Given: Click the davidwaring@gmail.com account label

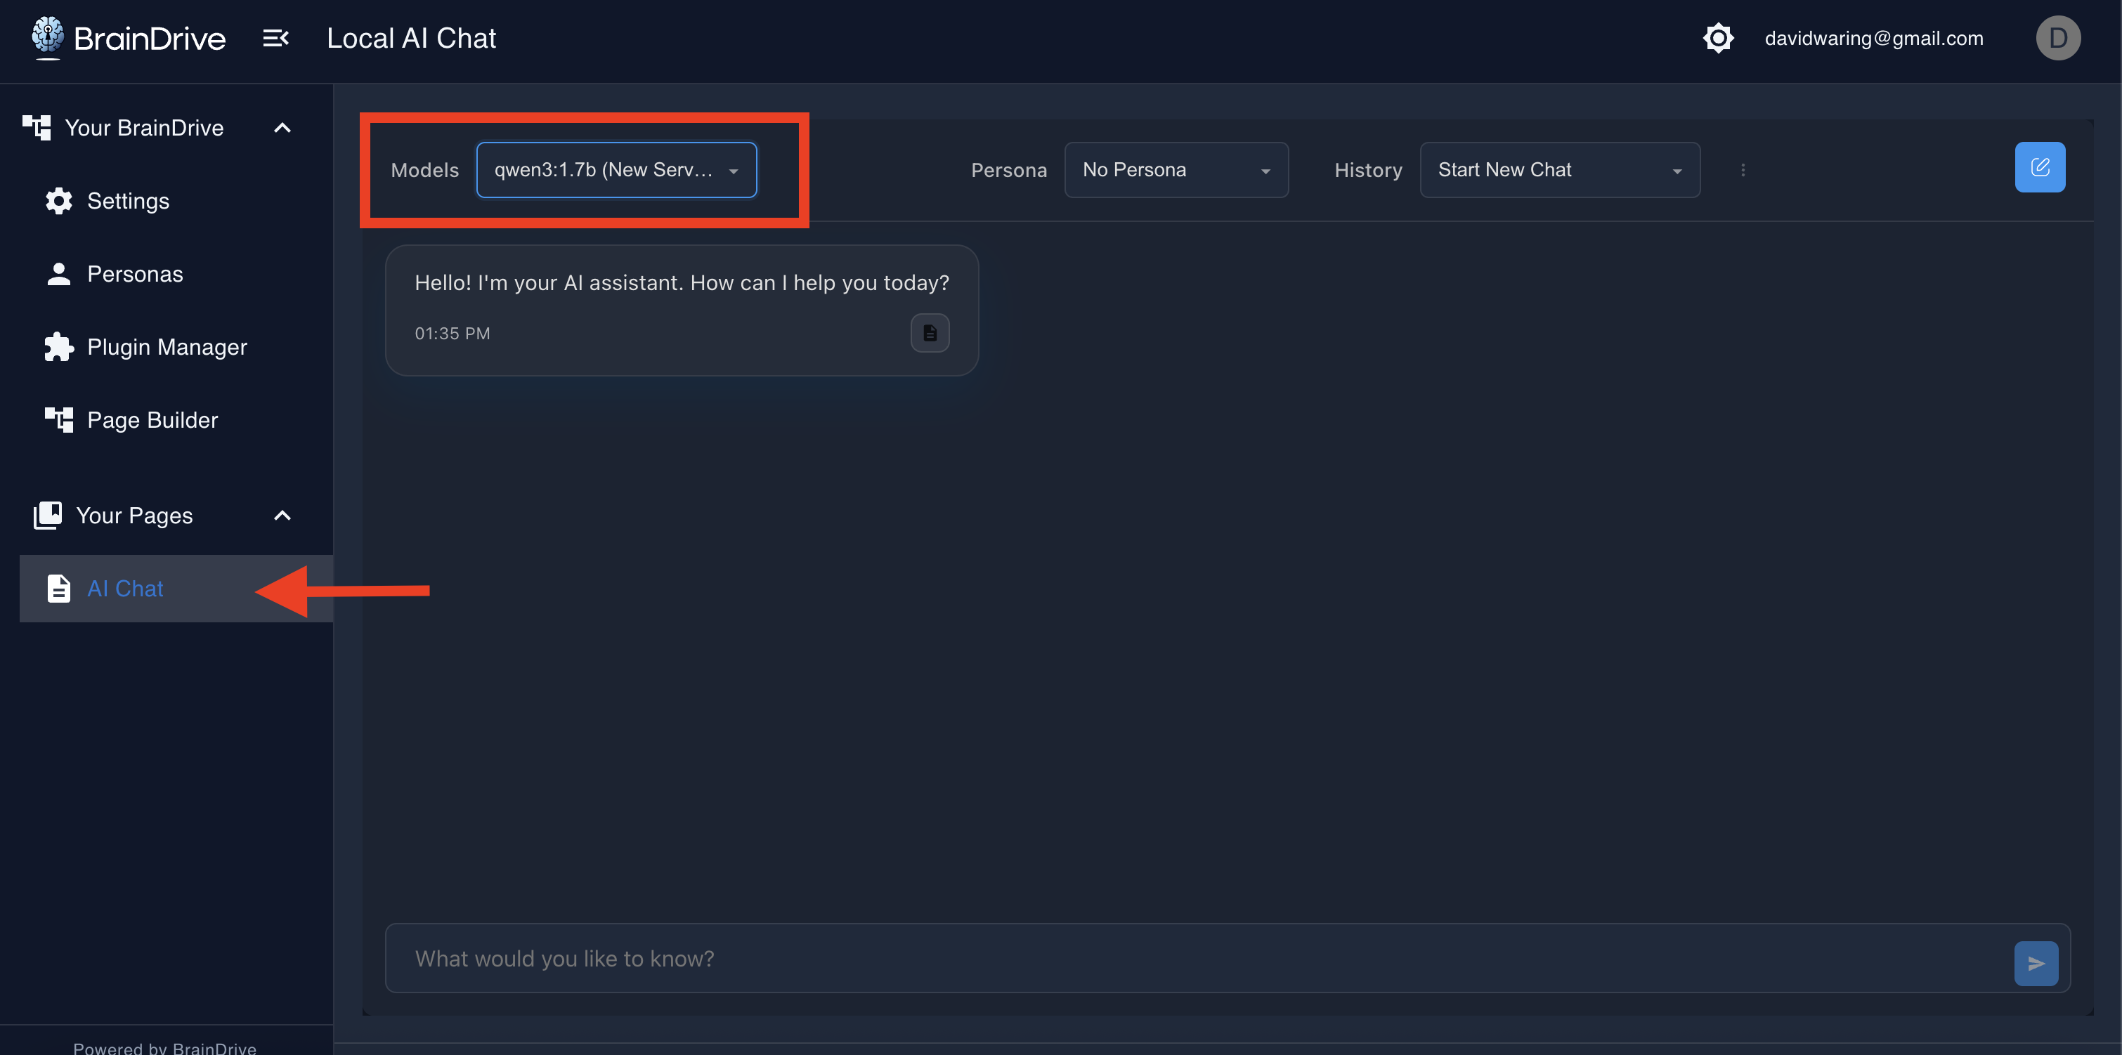Looking at the screenshot, I should coord(1873,38).
